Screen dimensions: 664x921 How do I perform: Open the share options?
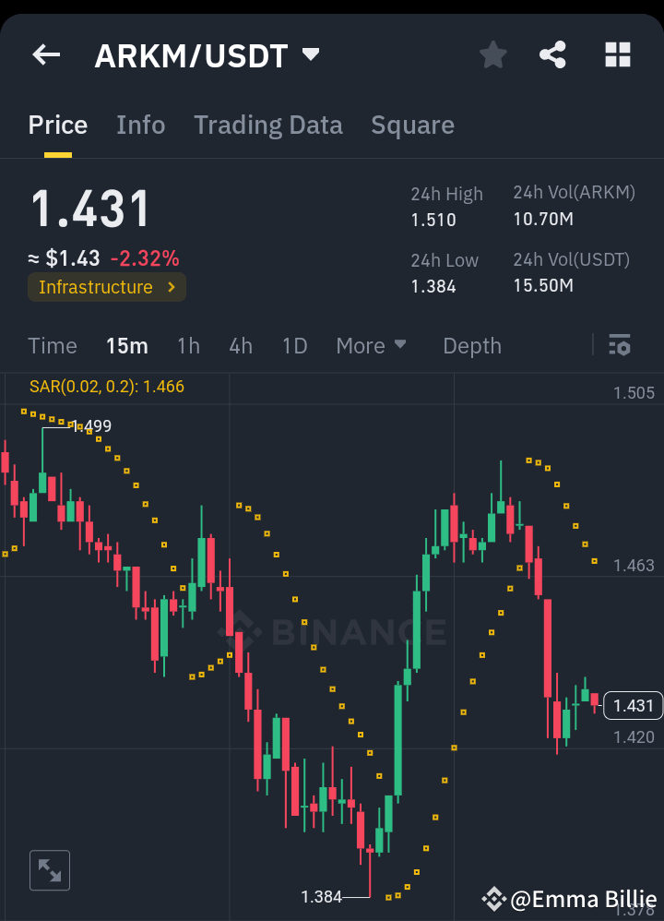pos(552,54)
